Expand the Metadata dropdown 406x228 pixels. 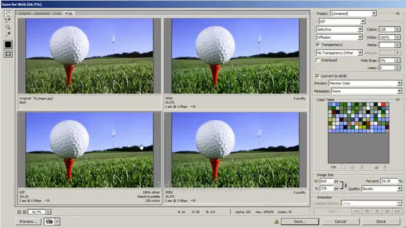[x=367, y=91]
